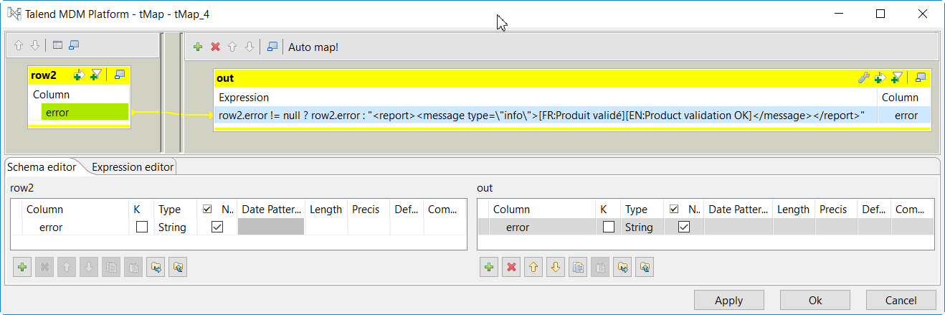
Task: Select the error column in row2 table
Action: click(x=84, y=112)
